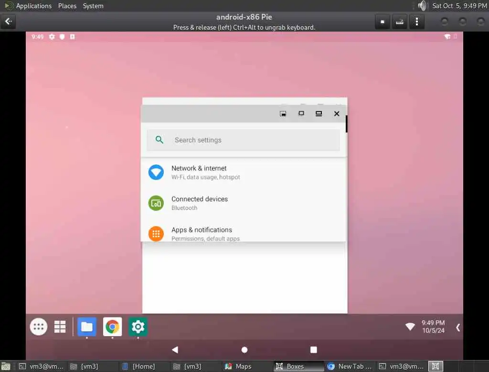This screenshot has width=489, height=372.
Task: Tap the Android back navigation button
Action: tap(175, 350)
